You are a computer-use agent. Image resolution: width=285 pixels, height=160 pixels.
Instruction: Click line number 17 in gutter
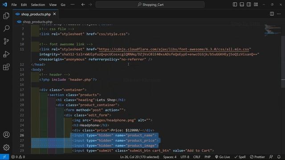[x=22, y=90]
